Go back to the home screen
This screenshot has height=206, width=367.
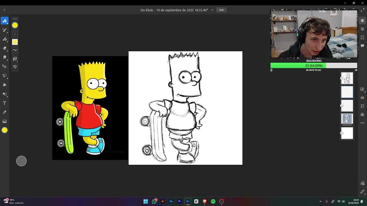(4, 10)
